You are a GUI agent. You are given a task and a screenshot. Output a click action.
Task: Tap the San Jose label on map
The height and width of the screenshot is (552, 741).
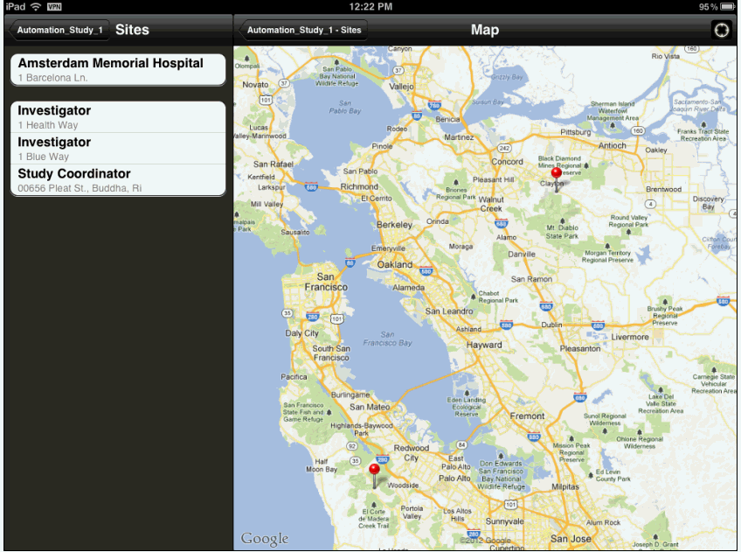tap(571, 538)
